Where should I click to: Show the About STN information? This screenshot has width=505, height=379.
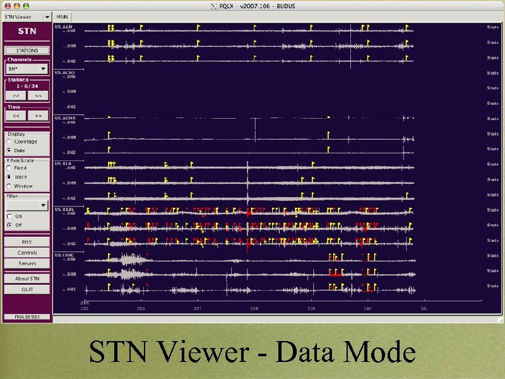[27, 279]
